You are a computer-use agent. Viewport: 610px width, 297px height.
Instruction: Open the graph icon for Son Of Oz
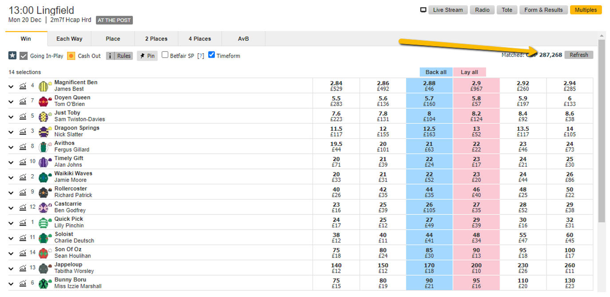23,253
